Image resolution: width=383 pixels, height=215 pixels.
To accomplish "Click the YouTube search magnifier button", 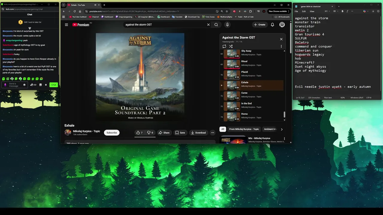I will click(x=216, y=25).
